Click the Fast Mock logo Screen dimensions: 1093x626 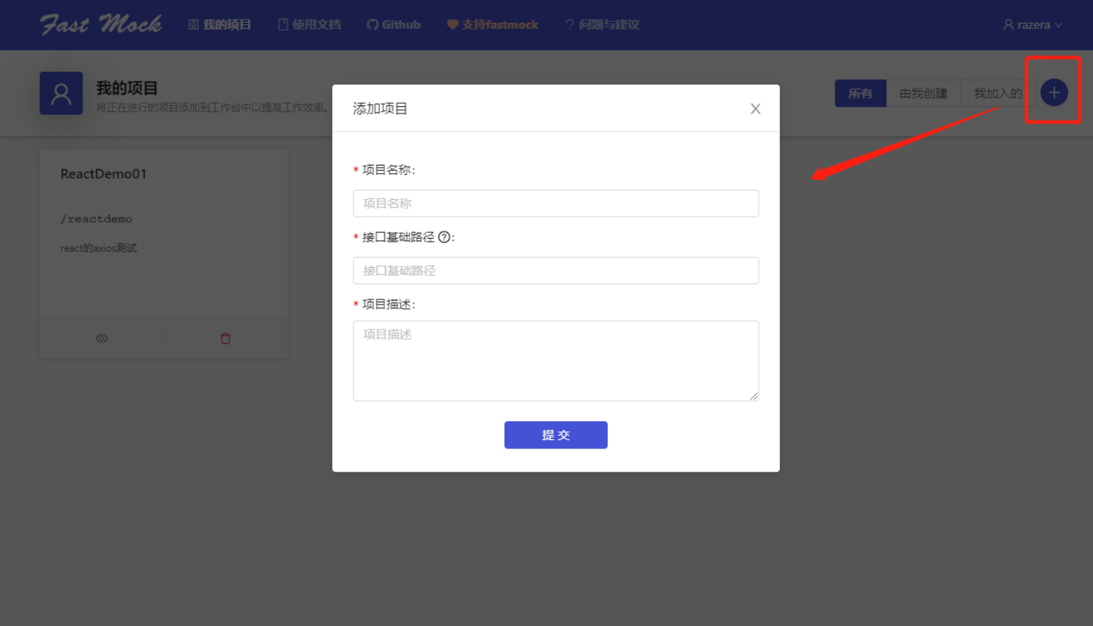pos(101,24)
